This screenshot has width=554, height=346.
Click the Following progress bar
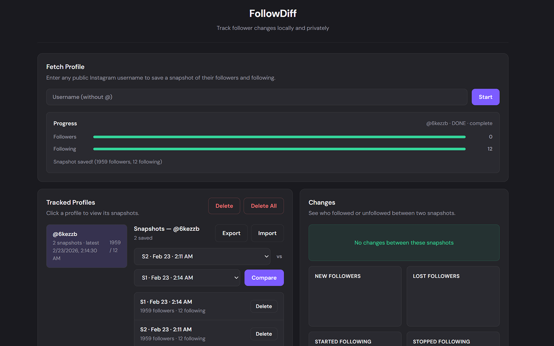point(279,149)
